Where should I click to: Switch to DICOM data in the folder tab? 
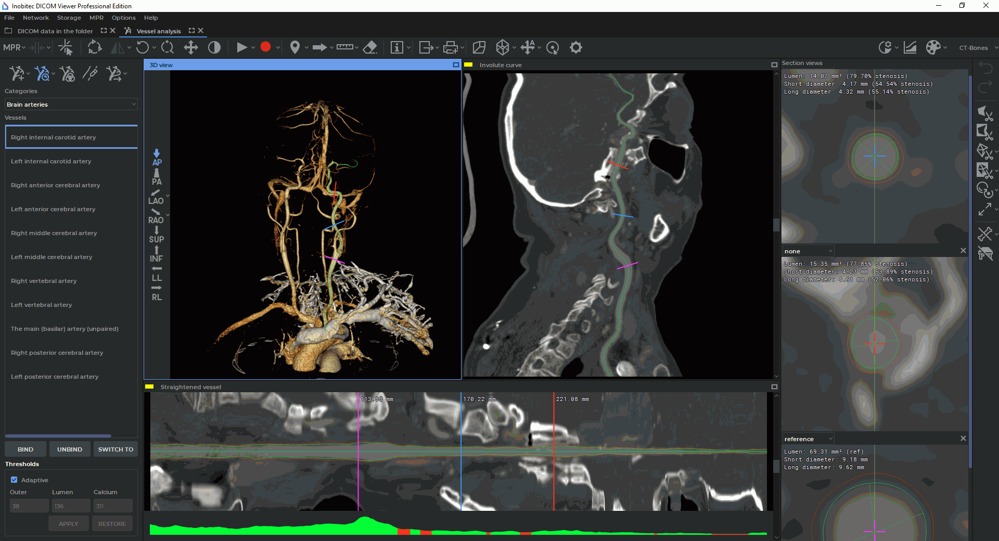55,31
